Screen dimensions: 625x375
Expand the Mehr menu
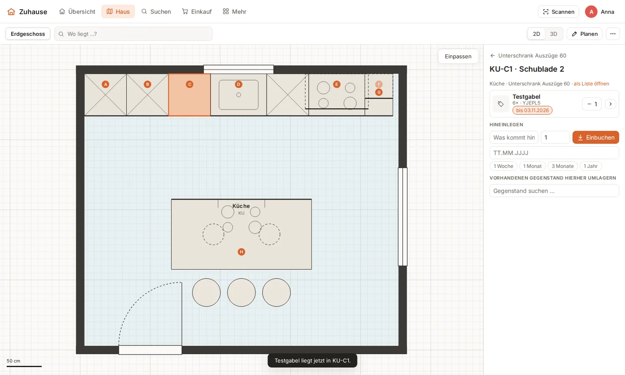coord(235,12)
